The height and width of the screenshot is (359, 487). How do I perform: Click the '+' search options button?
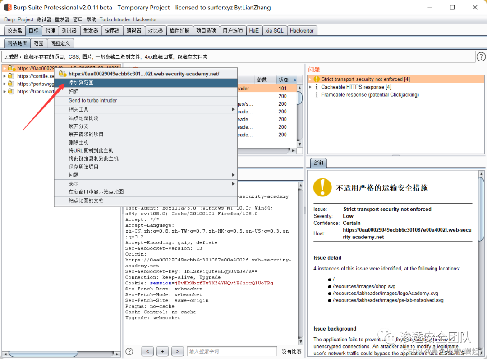pos(162,351)
